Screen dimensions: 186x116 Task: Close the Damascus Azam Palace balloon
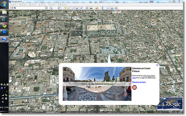pos(157,65)
